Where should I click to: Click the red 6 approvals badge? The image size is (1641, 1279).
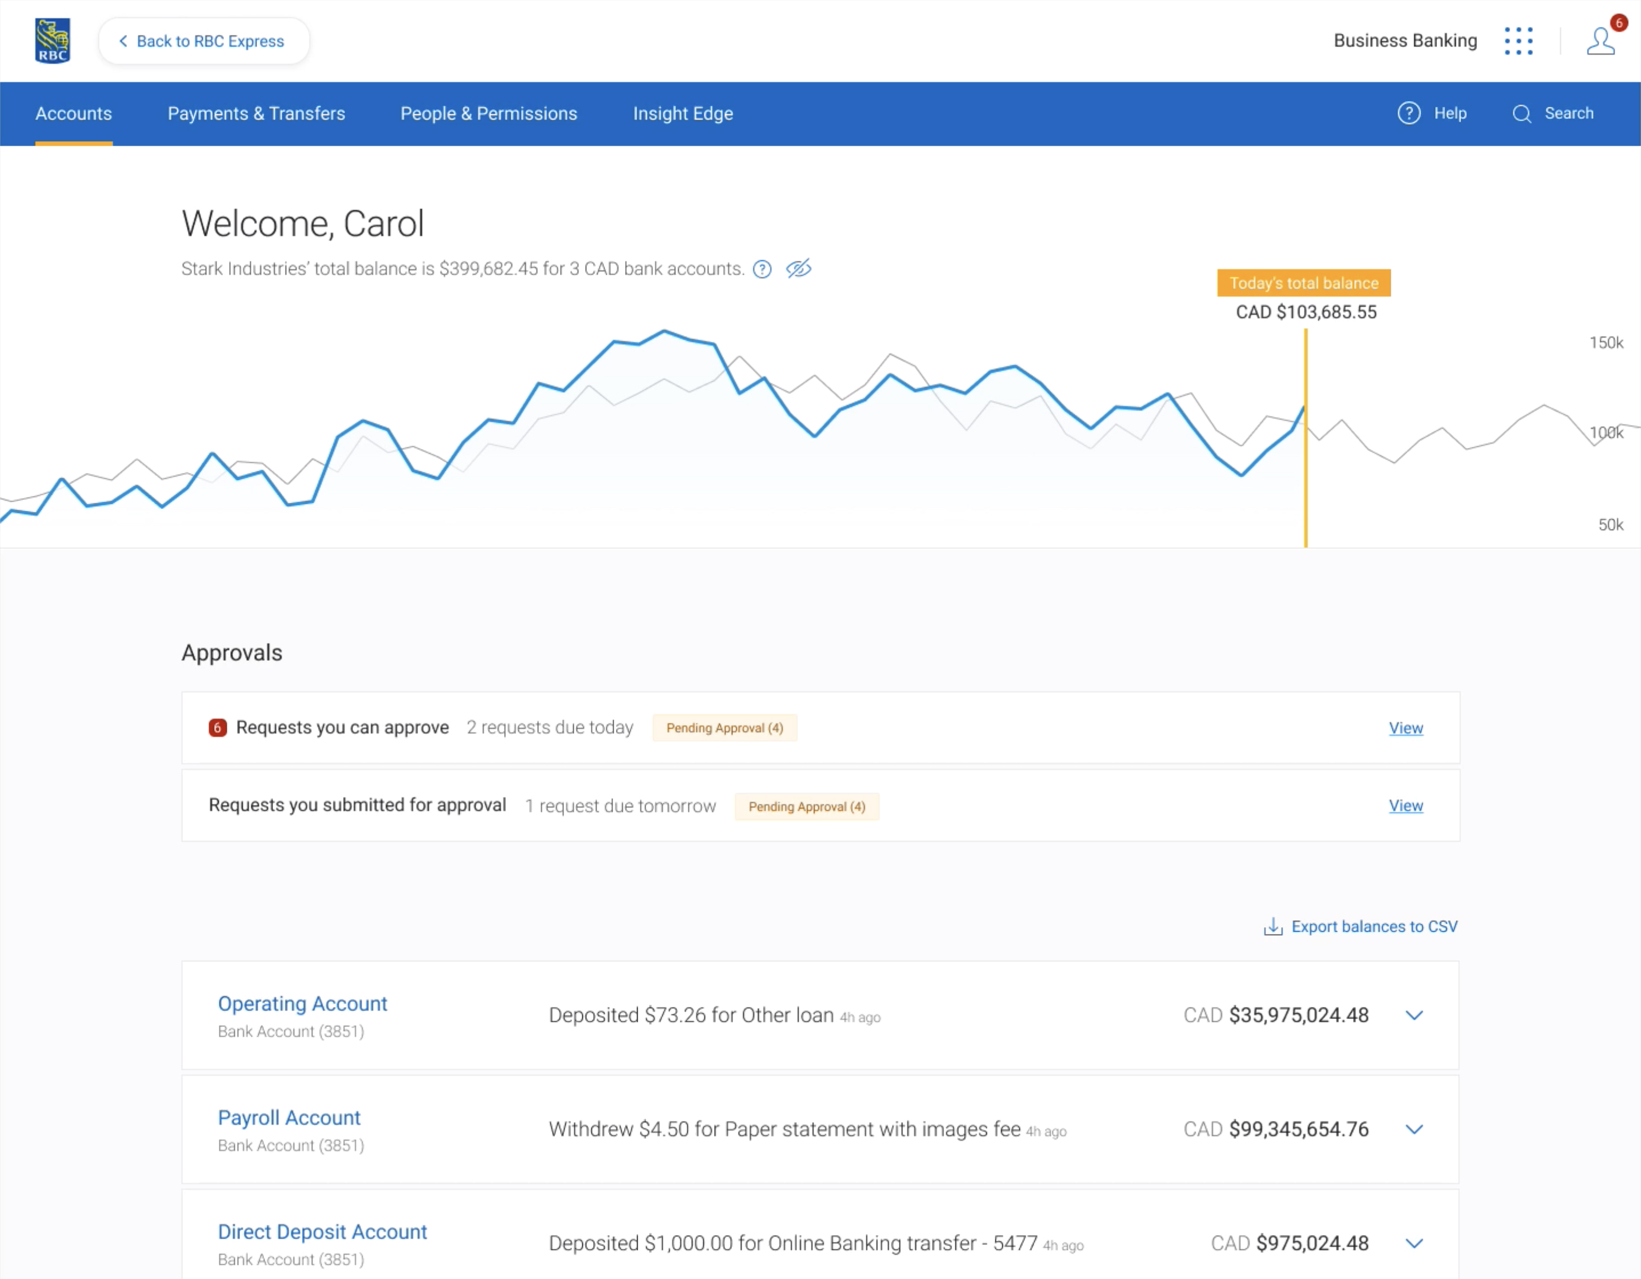point(218,727)
